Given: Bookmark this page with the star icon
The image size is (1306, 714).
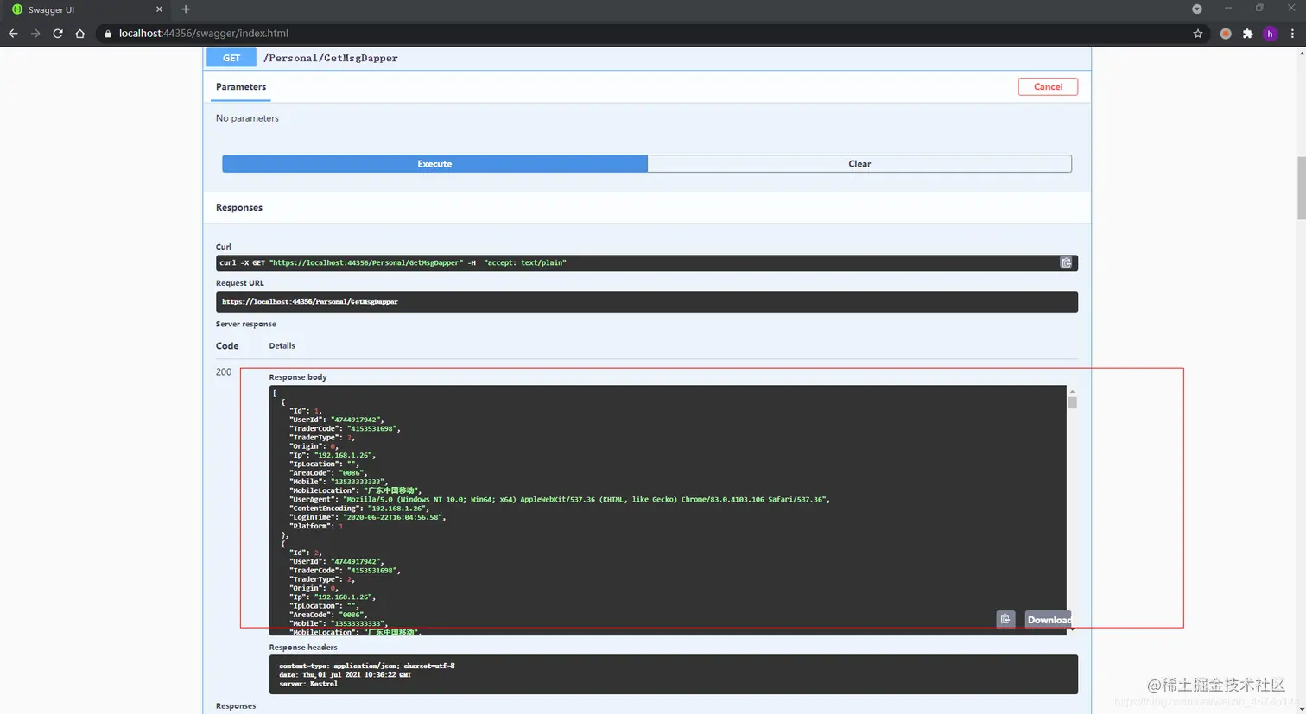Looking at the screenshot, I should 1198,34.
